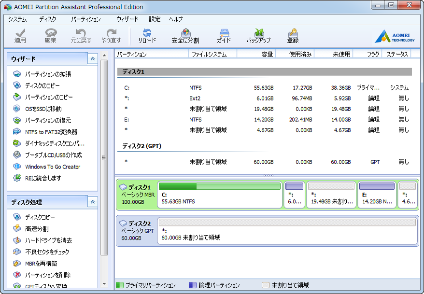
Task: Click the AOMEI Technology logo
Action: (395, 37)
